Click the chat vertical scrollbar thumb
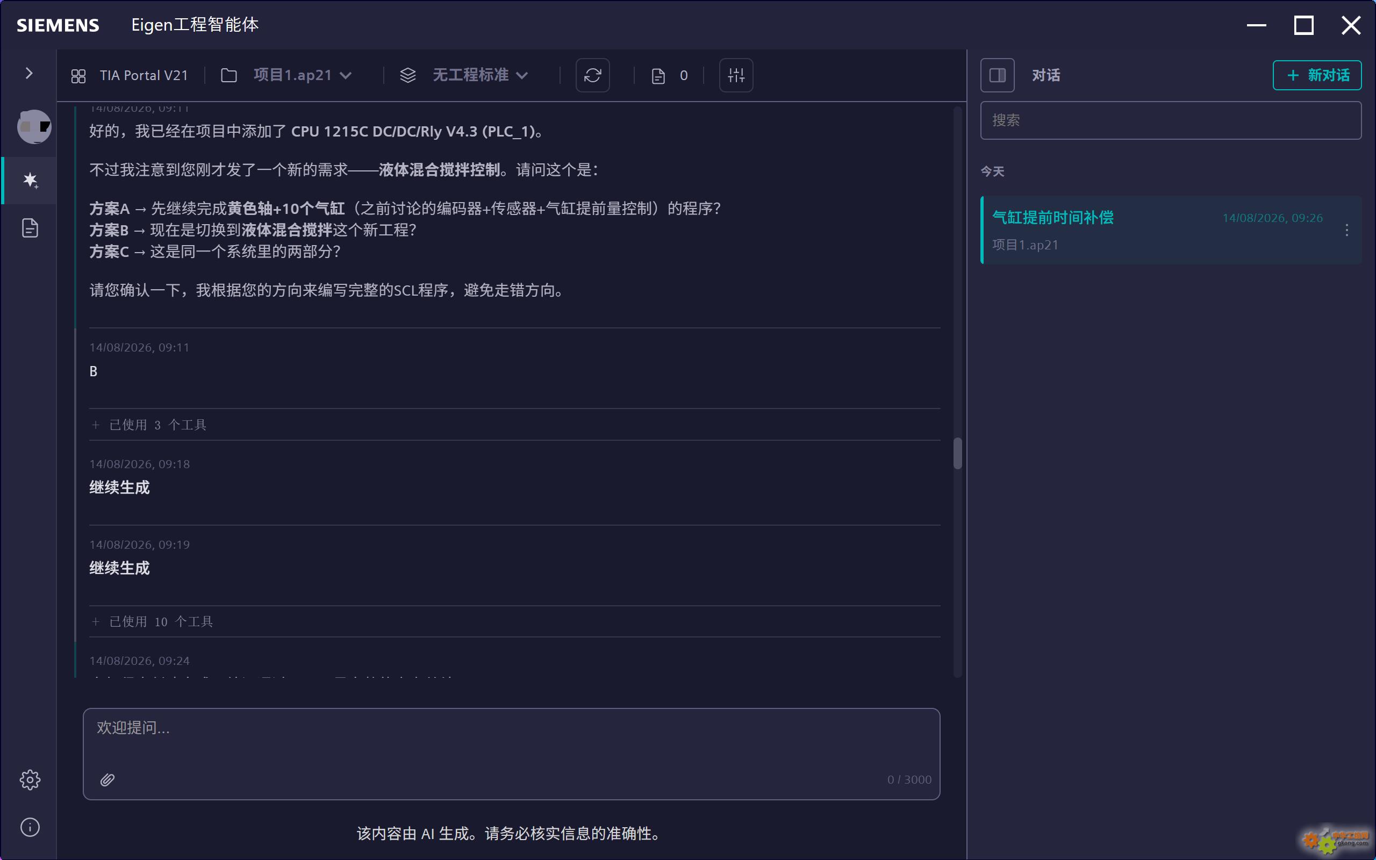 click(957, 453)
